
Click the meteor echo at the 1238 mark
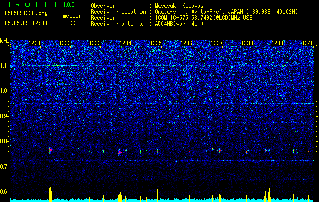(x=247, y=151)
